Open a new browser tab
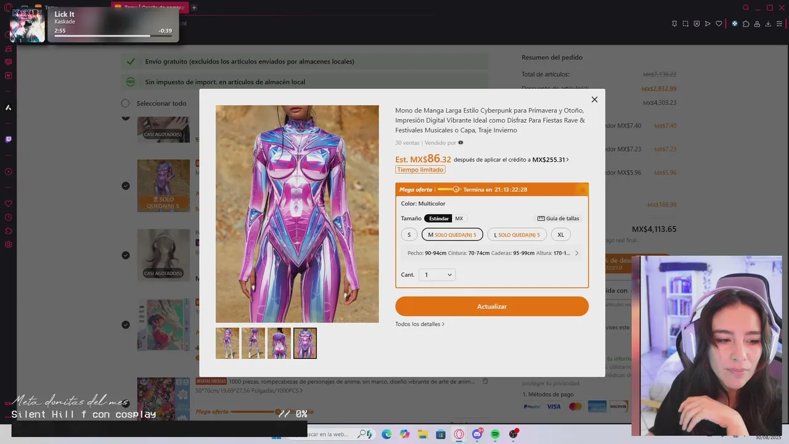789x444 pixels. [194, 7]
